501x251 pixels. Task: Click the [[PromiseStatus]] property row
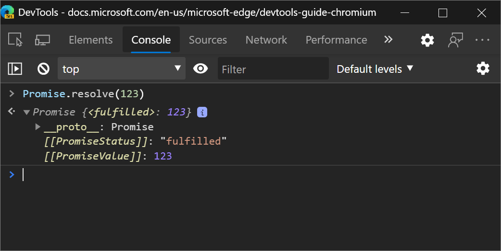pos(135,141)
